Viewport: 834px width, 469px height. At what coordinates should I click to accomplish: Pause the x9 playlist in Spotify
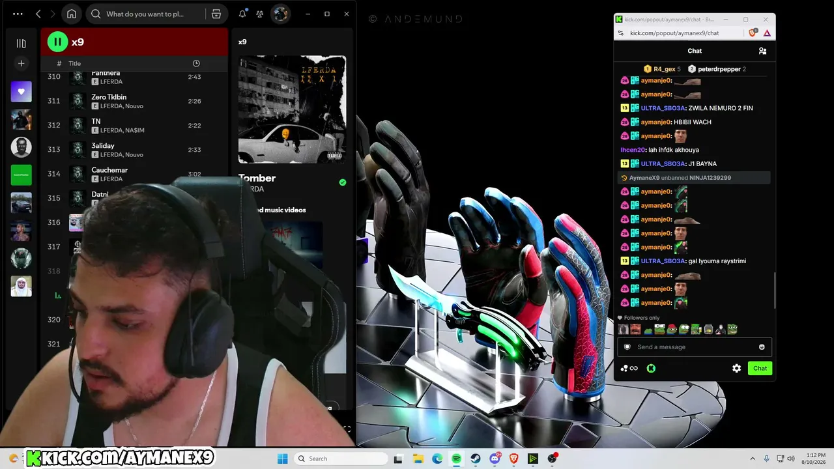click(x=57, y=42)
